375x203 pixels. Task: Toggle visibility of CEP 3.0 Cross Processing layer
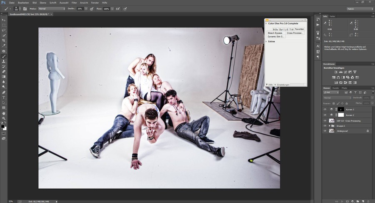coord(325,120)
